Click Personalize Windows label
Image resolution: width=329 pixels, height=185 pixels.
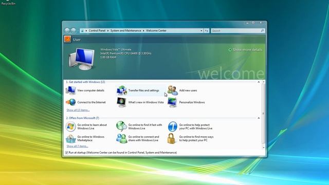click(x=192, y=102)
